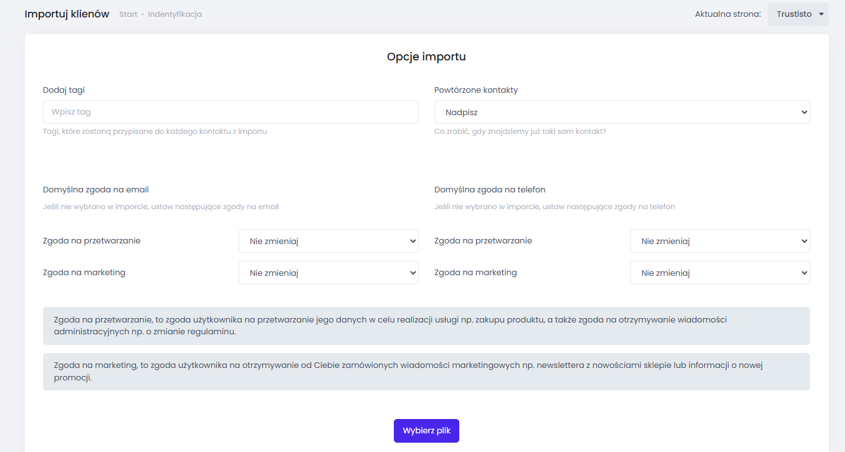Open telefon Zgoda na marketing dropdown
This screenshot has width=845, height=452.
[720, 273]
